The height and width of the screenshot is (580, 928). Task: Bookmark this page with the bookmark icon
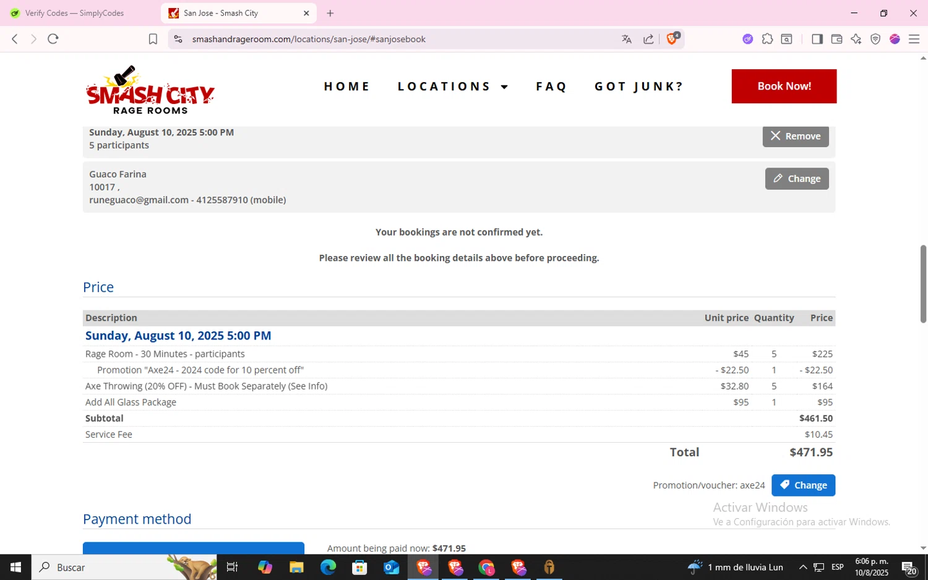[x=153, y=39]
